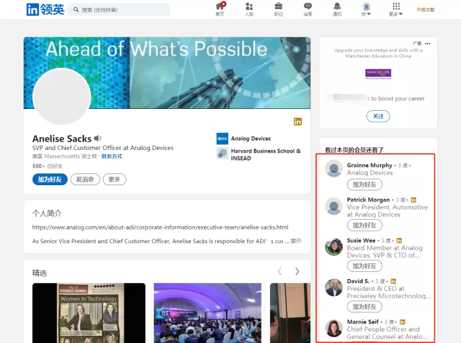461x343 pixels.
Task: Click the LinkedIn 领英 logo
Action: 45,9
